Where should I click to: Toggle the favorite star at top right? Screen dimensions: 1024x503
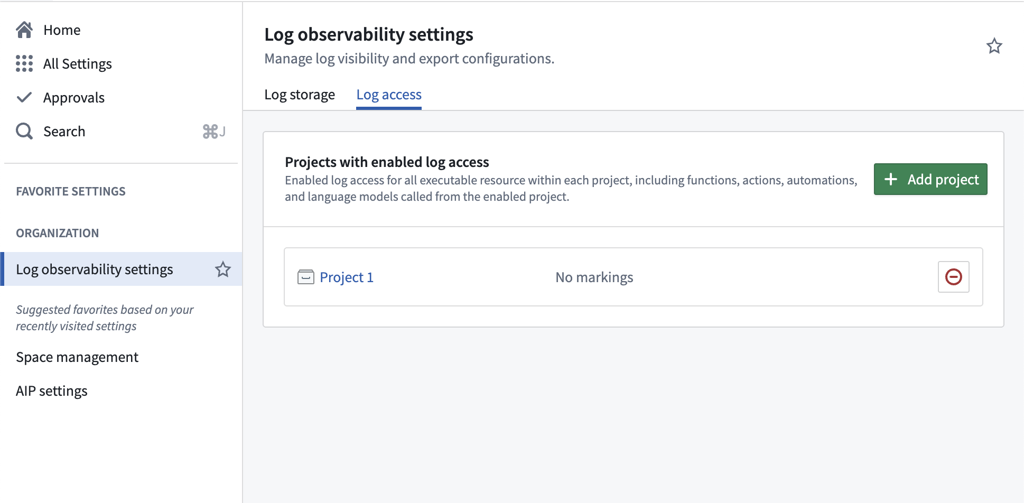(x=994, y=46)
